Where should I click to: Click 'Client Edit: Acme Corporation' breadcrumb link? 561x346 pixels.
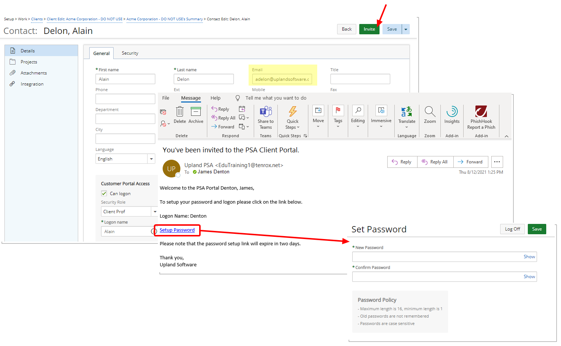tap(84, 19)
